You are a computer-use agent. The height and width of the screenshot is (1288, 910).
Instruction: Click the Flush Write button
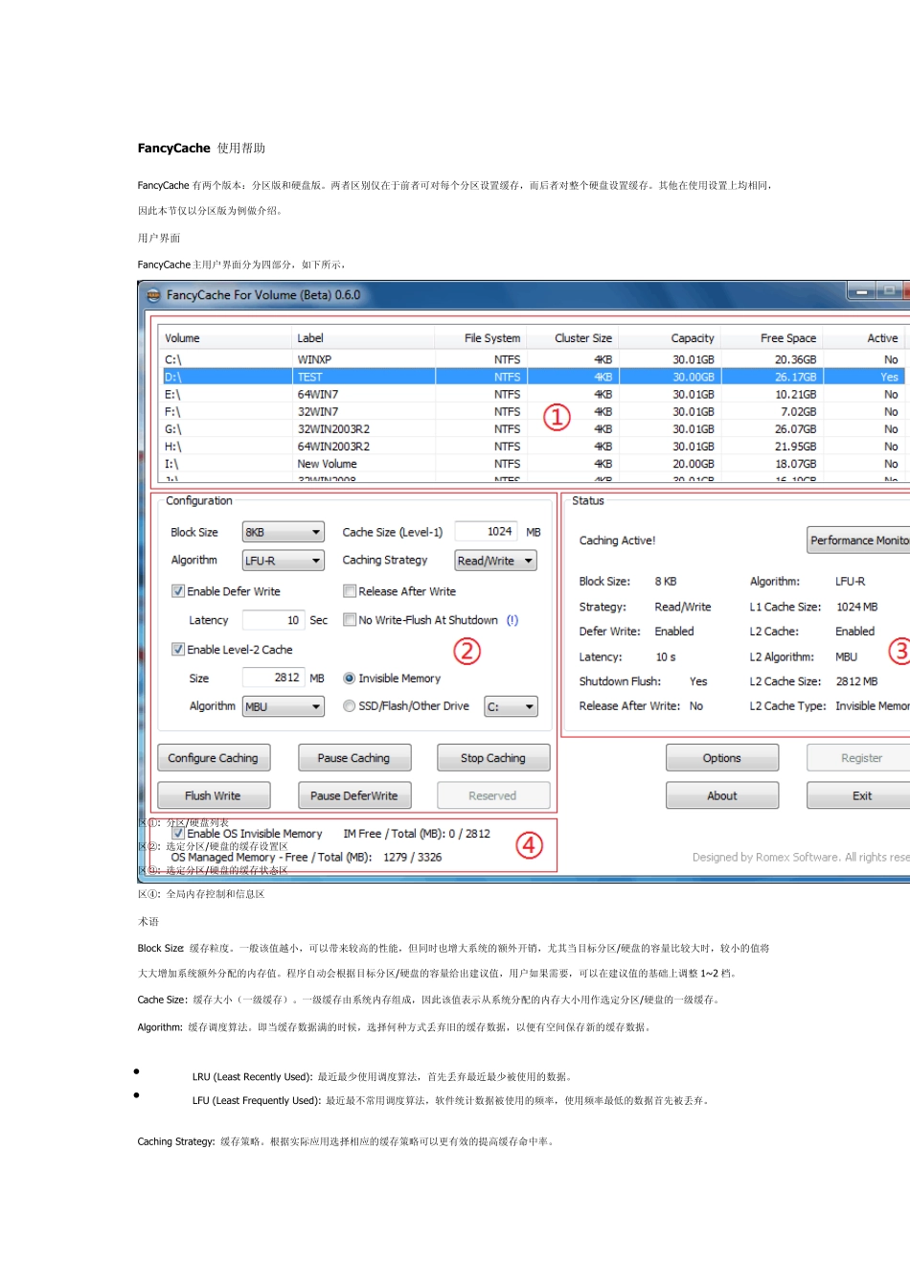[214, 795]
